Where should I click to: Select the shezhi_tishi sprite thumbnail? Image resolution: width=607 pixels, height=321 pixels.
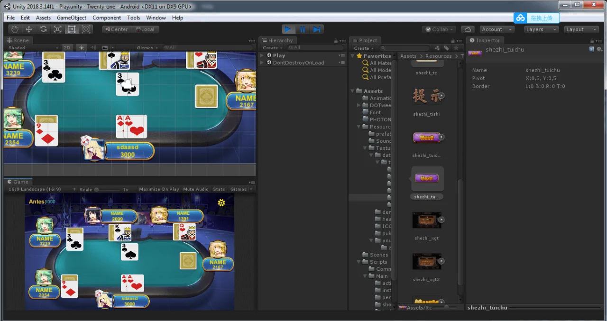click(x=426, y=96)
